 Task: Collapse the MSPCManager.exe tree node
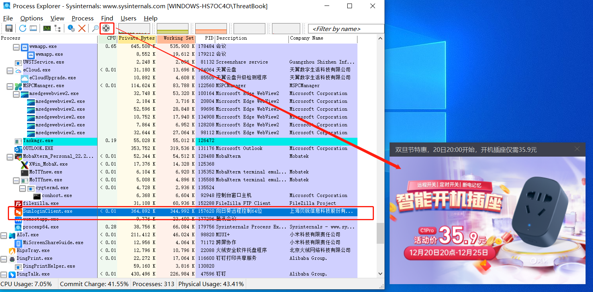click(x=10, y=86)
